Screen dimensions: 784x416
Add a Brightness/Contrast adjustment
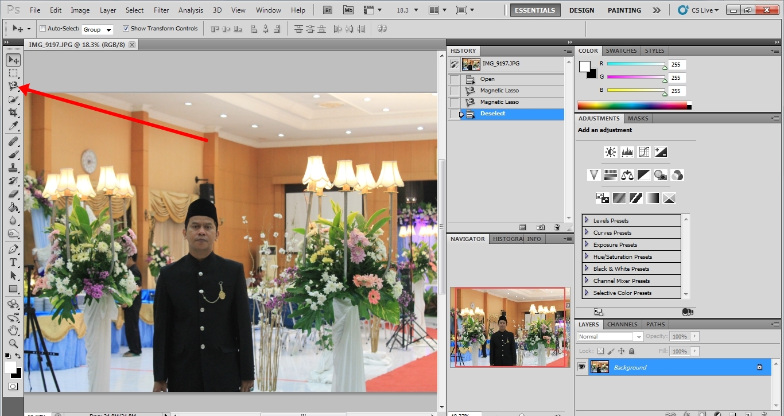(x=610, y=151)
